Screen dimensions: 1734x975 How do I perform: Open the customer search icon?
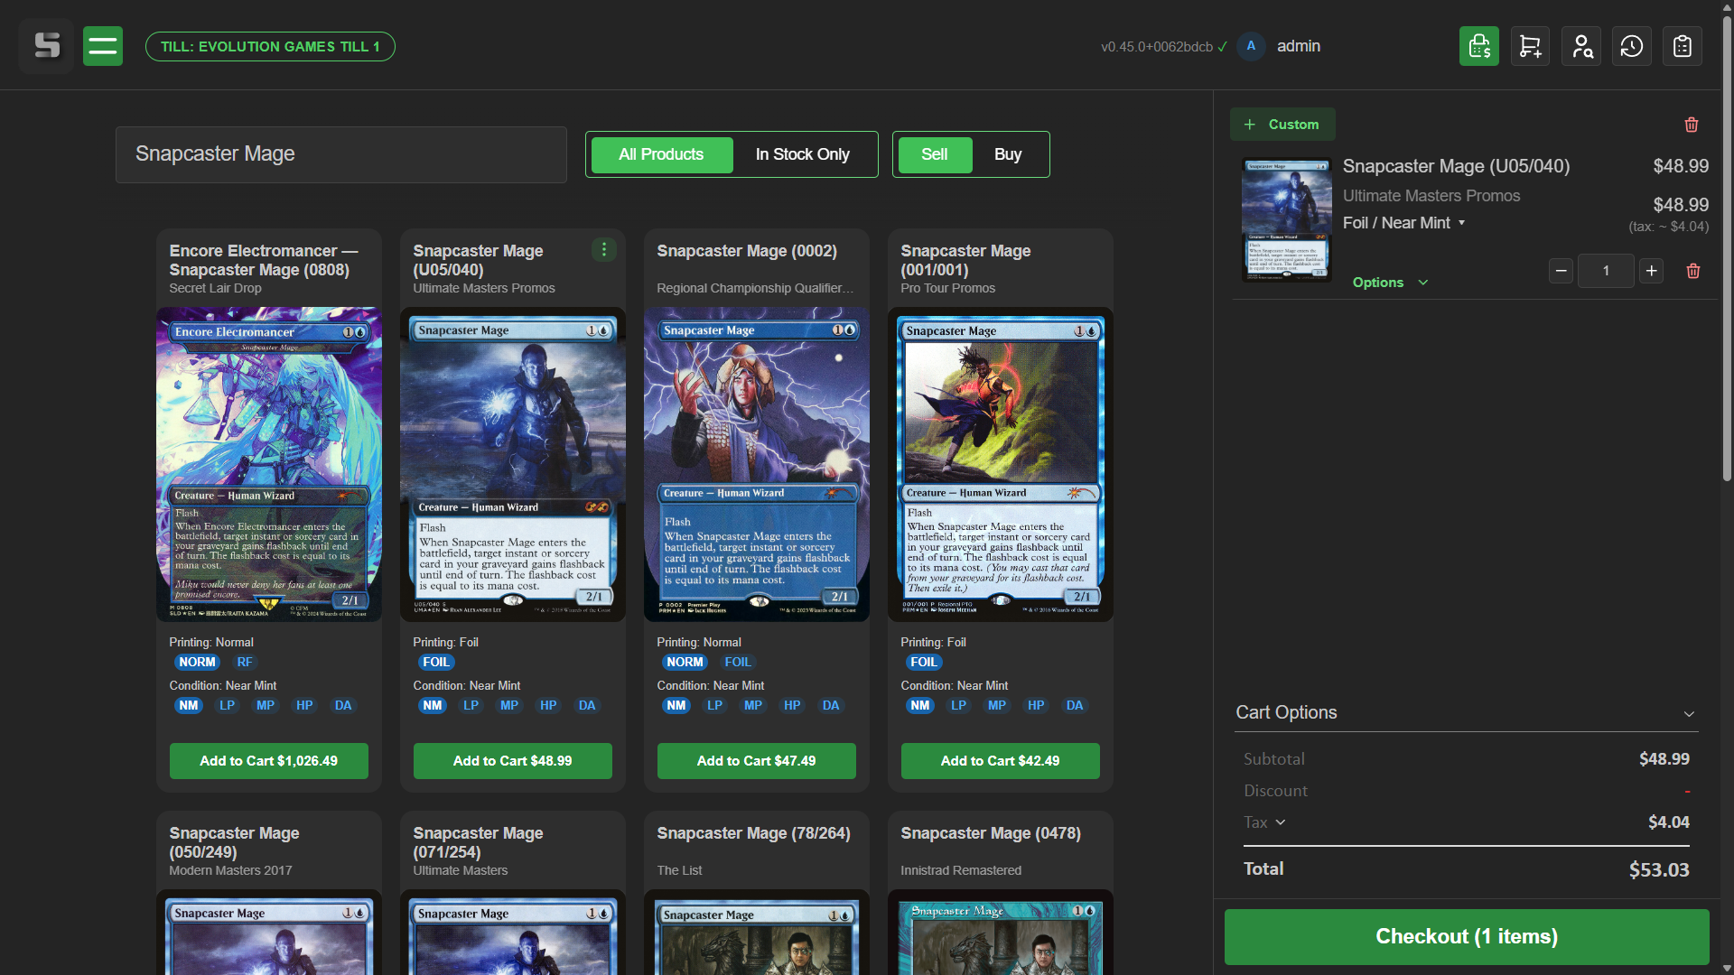coord(1580,45)
